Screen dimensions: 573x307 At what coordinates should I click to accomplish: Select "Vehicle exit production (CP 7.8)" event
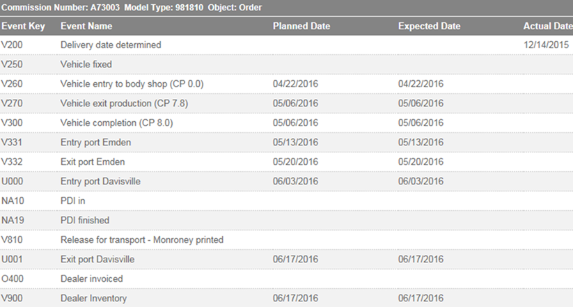tap(124, 104)
